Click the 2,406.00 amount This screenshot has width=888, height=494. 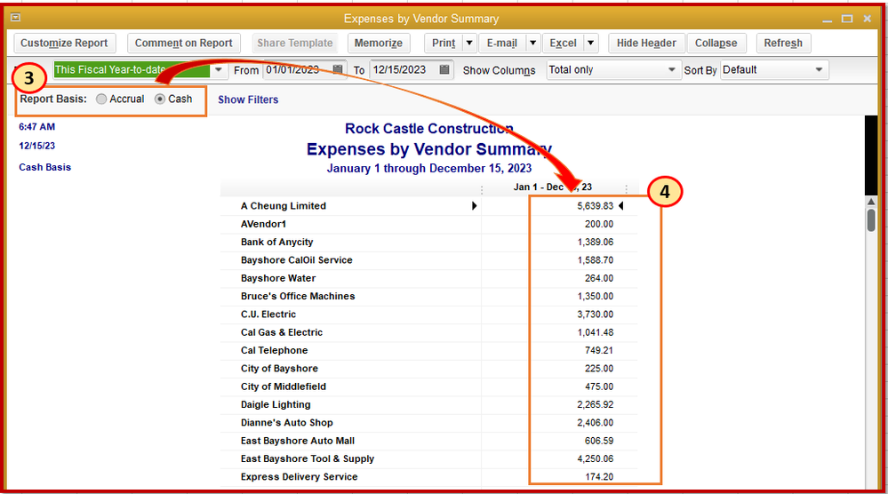596,423
